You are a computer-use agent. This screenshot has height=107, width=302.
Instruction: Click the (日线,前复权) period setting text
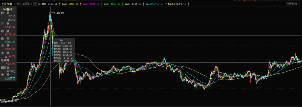(x=23, y=4)
